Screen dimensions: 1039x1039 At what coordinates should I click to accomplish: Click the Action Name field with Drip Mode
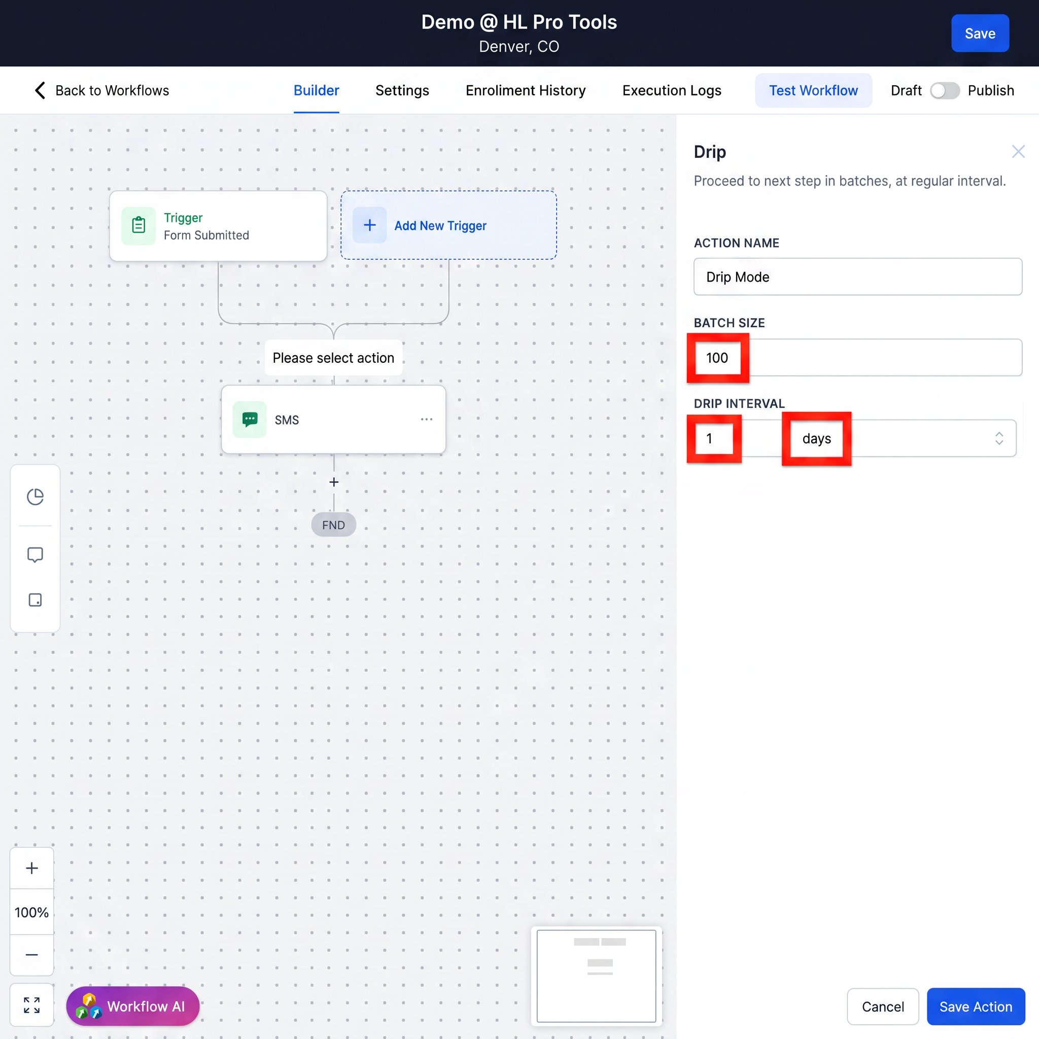click(x=858, y=277)
